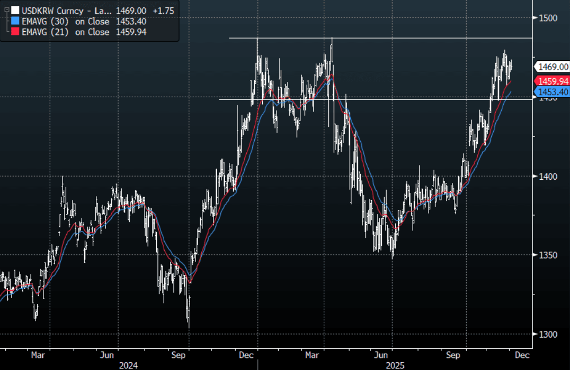Screen dimensions: 570x370
Task: Click the white USDKRW Curncy color swatch
Action: [x=15, y=10]
